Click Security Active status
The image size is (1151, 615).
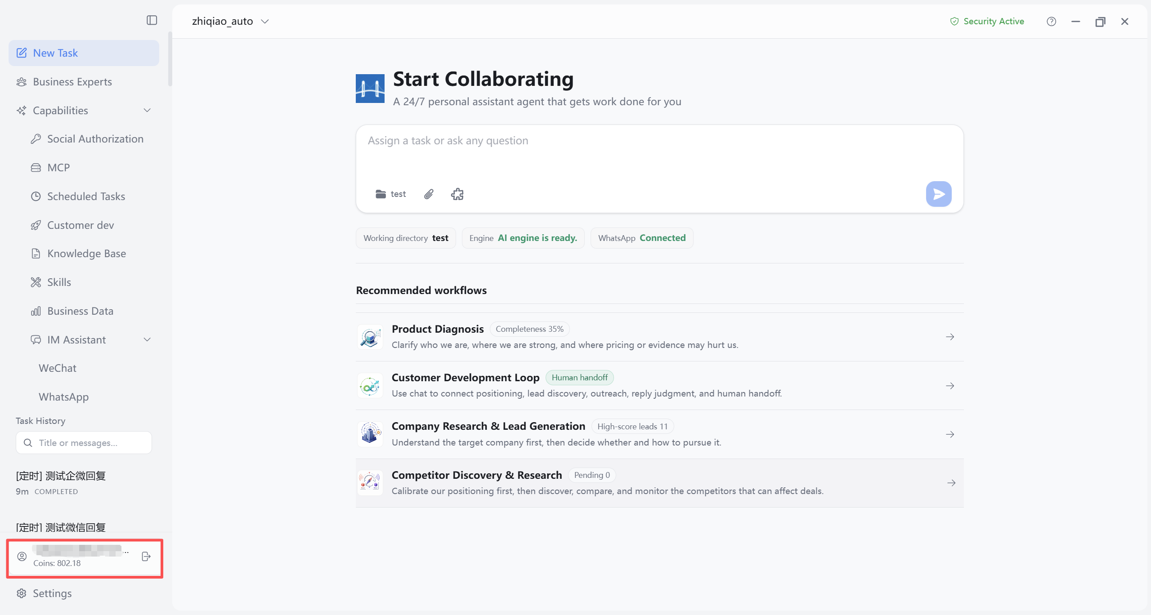pos(987,21)
